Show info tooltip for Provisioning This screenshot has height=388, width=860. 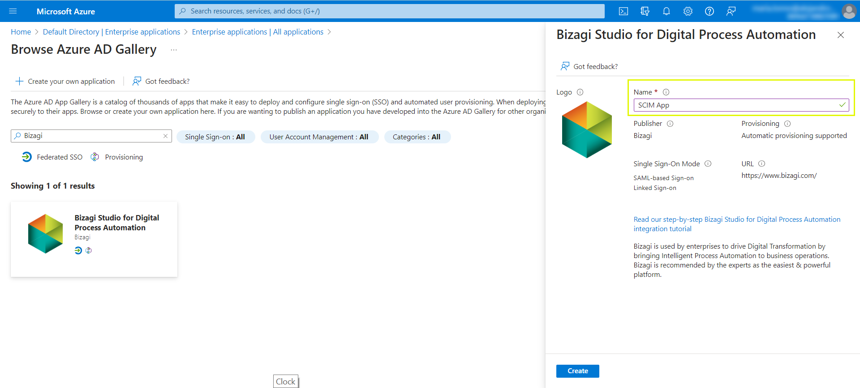click(x=787, y=124)
